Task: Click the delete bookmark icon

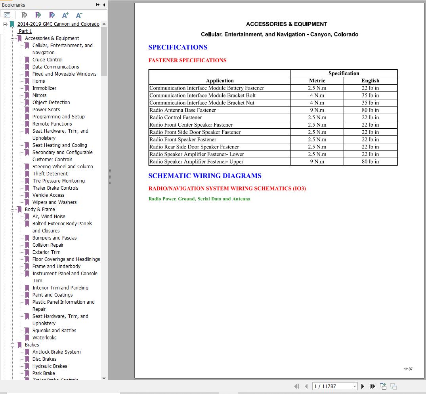Action: [24, 15]
